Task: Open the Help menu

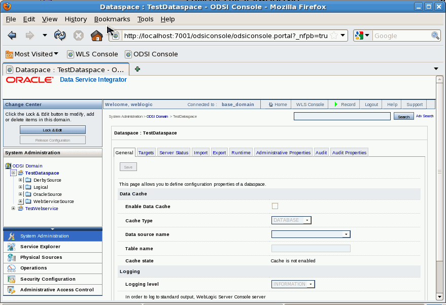Action: click(x=167, y=19)
